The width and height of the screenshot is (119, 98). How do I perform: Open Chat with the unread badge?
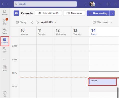coord(5,21)
